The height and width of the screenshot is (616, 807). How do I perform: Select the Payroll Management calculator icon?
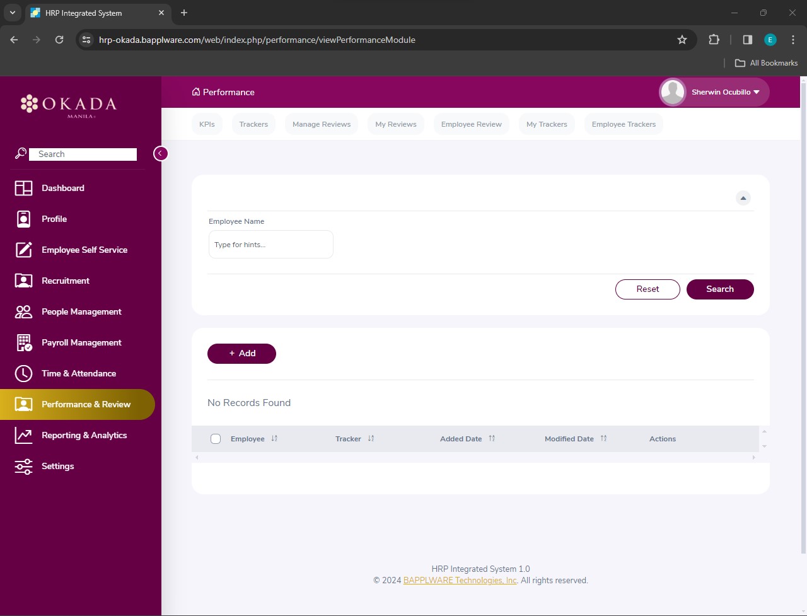pos(23,342)
